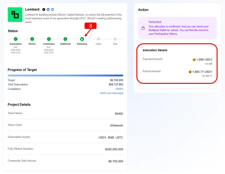Click the Settlement step checkmark
Screen dimensions: 225x174
pos(65,39)
